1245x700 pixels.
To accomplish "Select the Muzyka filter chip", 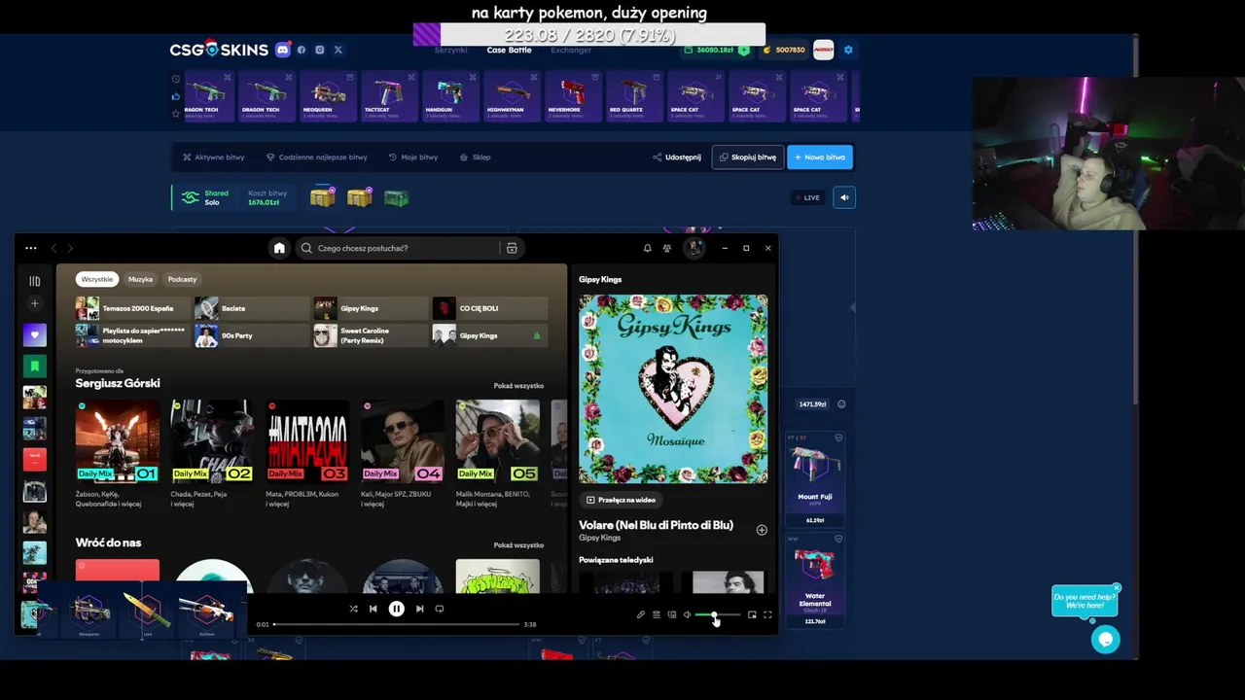I will [140, 279].
